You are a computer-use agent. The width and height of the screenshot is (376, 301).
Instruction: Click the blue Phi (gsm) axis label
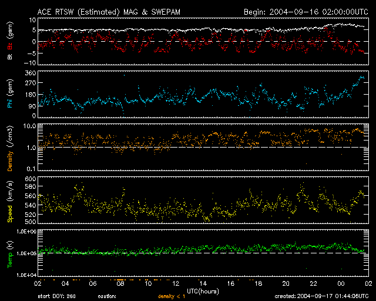tap(9, 92)
